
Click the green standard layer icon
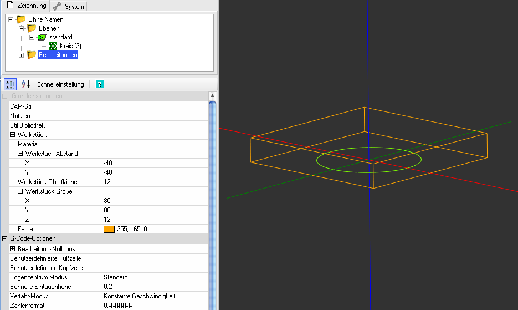pyautogui.click(x=42, y=37)
